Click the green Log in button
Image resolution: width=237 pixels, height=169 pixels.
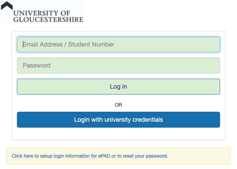point(118,87)
